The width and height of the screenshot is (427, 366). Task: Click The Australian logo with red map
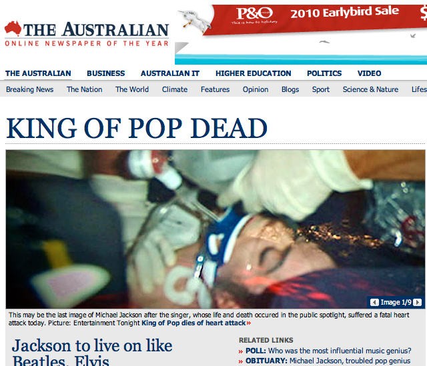point(87,34)
